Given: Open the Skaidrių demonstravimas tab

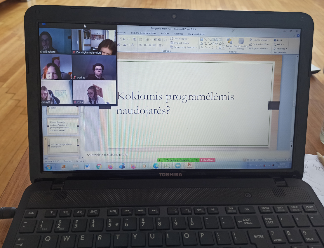Looking at the screenshot, I should [x=143, y=33].
